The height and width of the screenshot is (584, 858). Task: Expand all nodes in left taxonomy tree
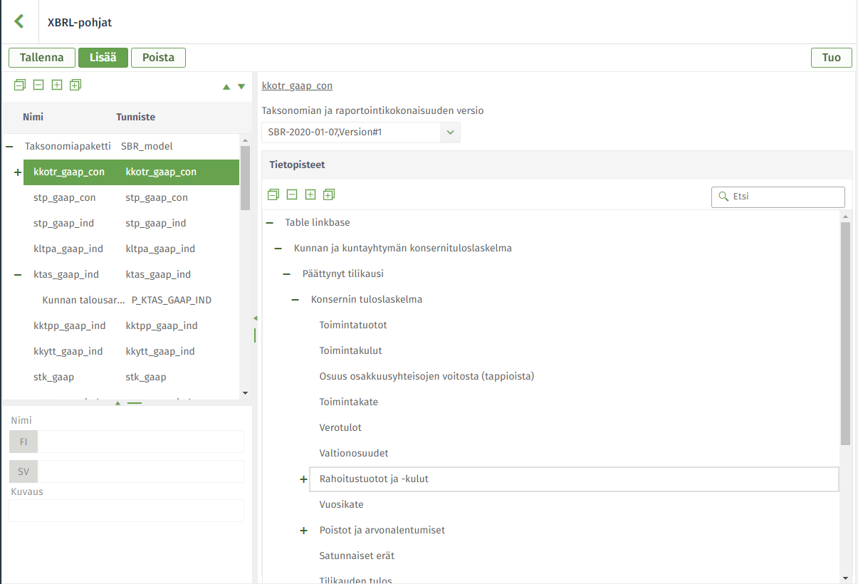click(x=75, y=85)
